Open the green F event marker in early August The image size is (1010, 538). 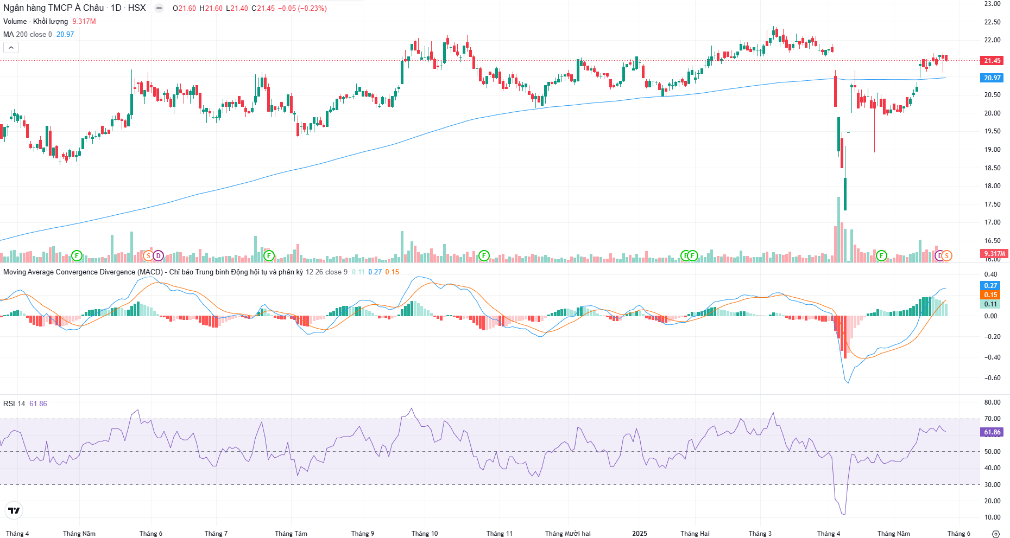pyautogui.click(x=269, y=255)
